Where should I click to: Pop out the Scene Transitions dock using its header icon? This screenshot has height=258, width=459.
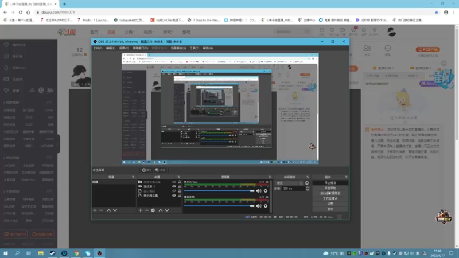click(308, 177)
